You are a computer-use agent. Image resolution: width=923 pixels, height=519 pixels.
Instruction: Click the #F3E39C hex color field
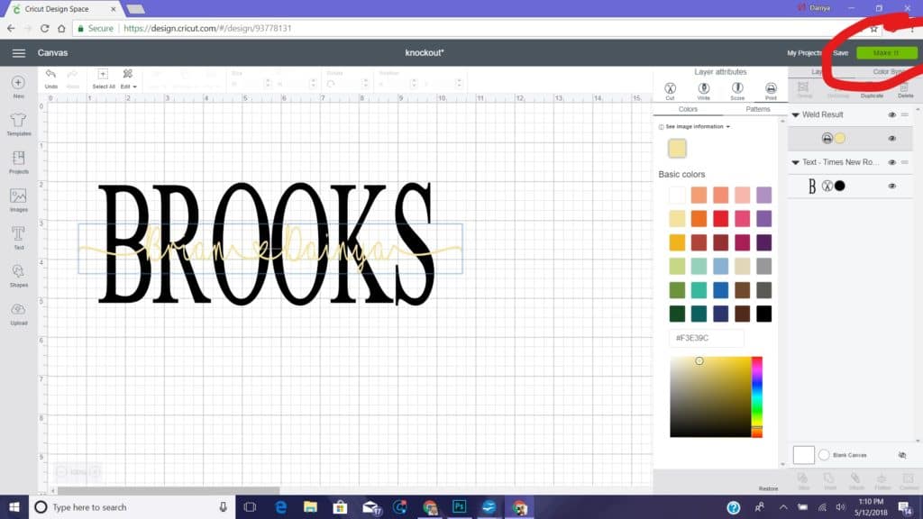pyautogui.click(x=707, y=339)
